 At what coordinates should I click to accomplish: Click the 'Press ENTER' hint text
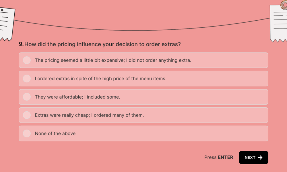click(218, 157)
